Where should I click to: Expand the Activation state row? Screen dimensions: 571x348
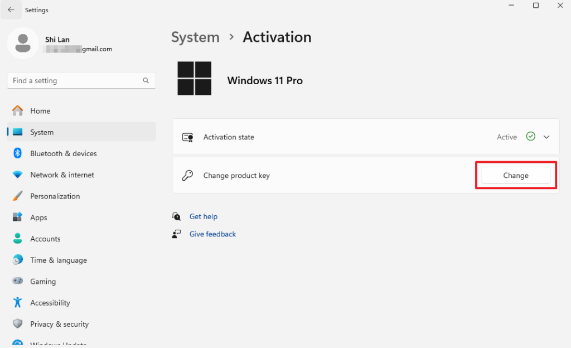(x=545, y=137)
